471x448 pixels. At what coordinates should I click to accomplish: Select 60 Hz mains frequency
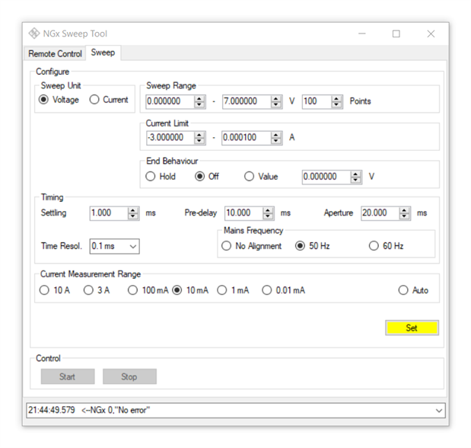(x=386, y=246)
